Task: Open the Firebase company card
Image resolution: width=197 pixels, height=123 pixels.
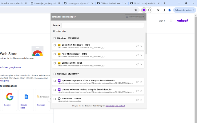Action: coord(43,100)
